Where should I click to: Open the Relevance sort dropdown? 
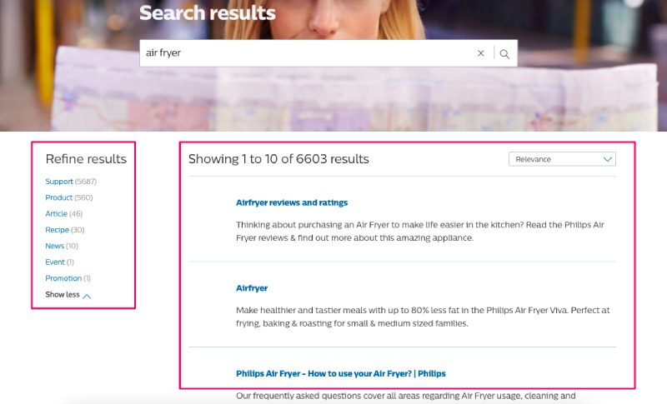[562, 159]
